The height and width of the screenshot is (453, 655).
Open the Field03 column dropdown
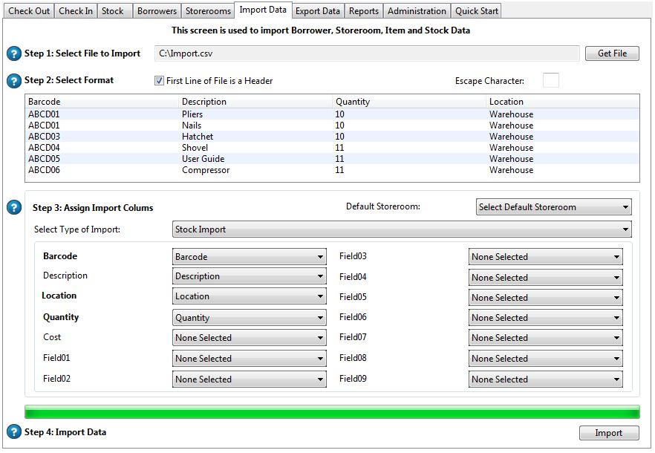tap(545, 257)
